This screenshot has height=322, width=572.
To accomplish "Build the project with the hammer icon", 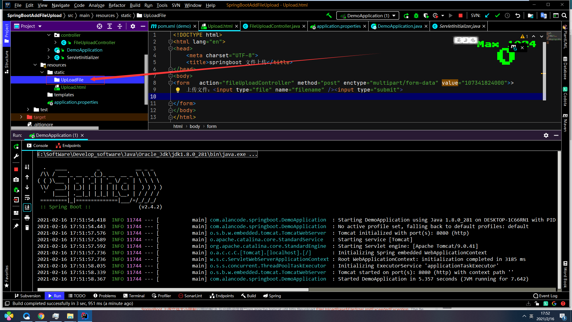I will point(329,16).
